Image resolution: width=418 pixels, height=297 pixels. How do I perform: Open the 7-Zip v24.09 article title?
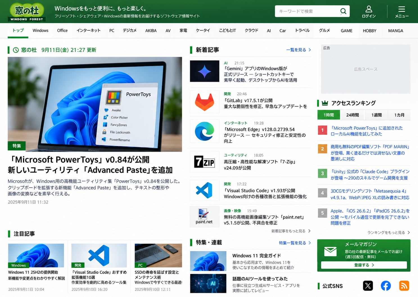[260, 165]
